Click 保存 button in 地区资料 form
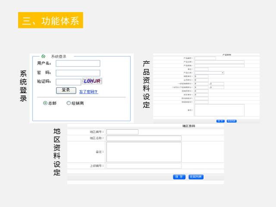 coord(179,177)
